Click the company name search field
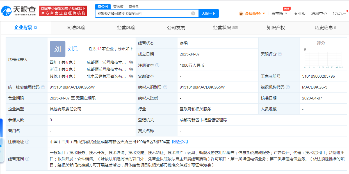349x174 pixels. click(x=143, y=13)
